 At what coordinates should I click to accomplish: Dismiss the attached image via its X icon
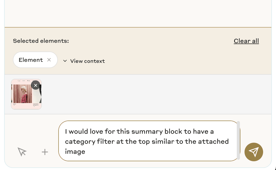[36, 85]
